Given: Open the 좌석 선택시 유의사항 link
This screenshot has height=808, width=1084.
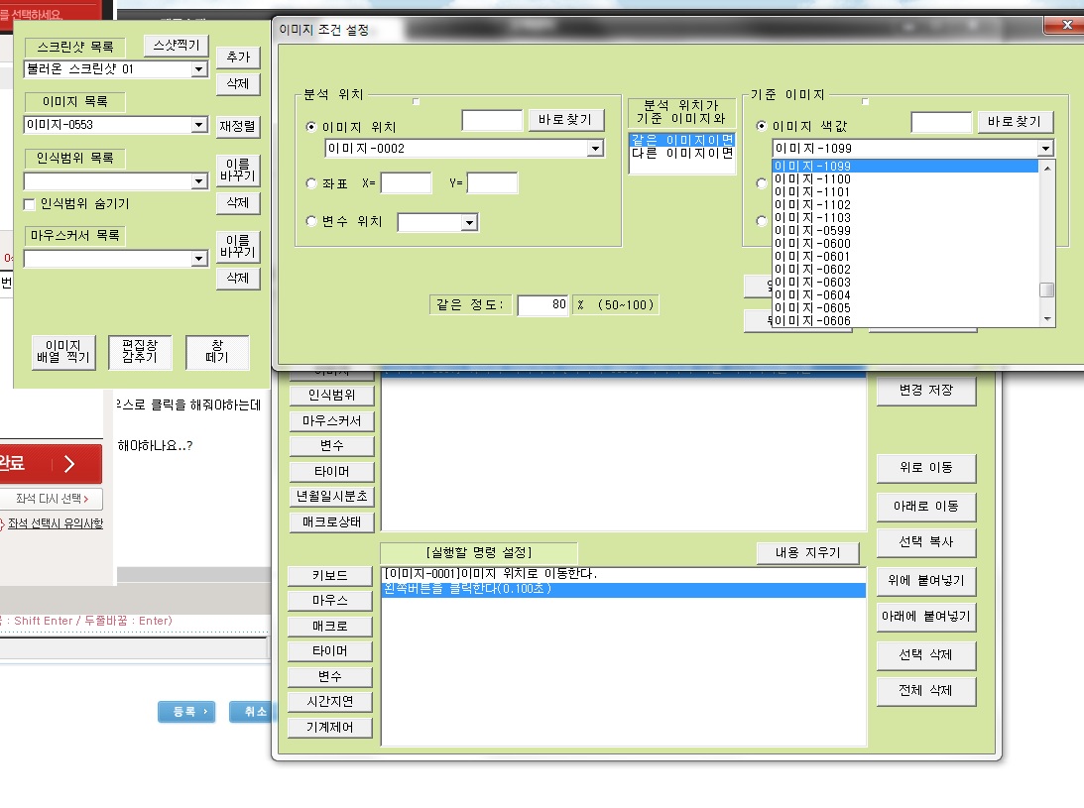Looking at the screenshot, I should [x=55, y=523].
